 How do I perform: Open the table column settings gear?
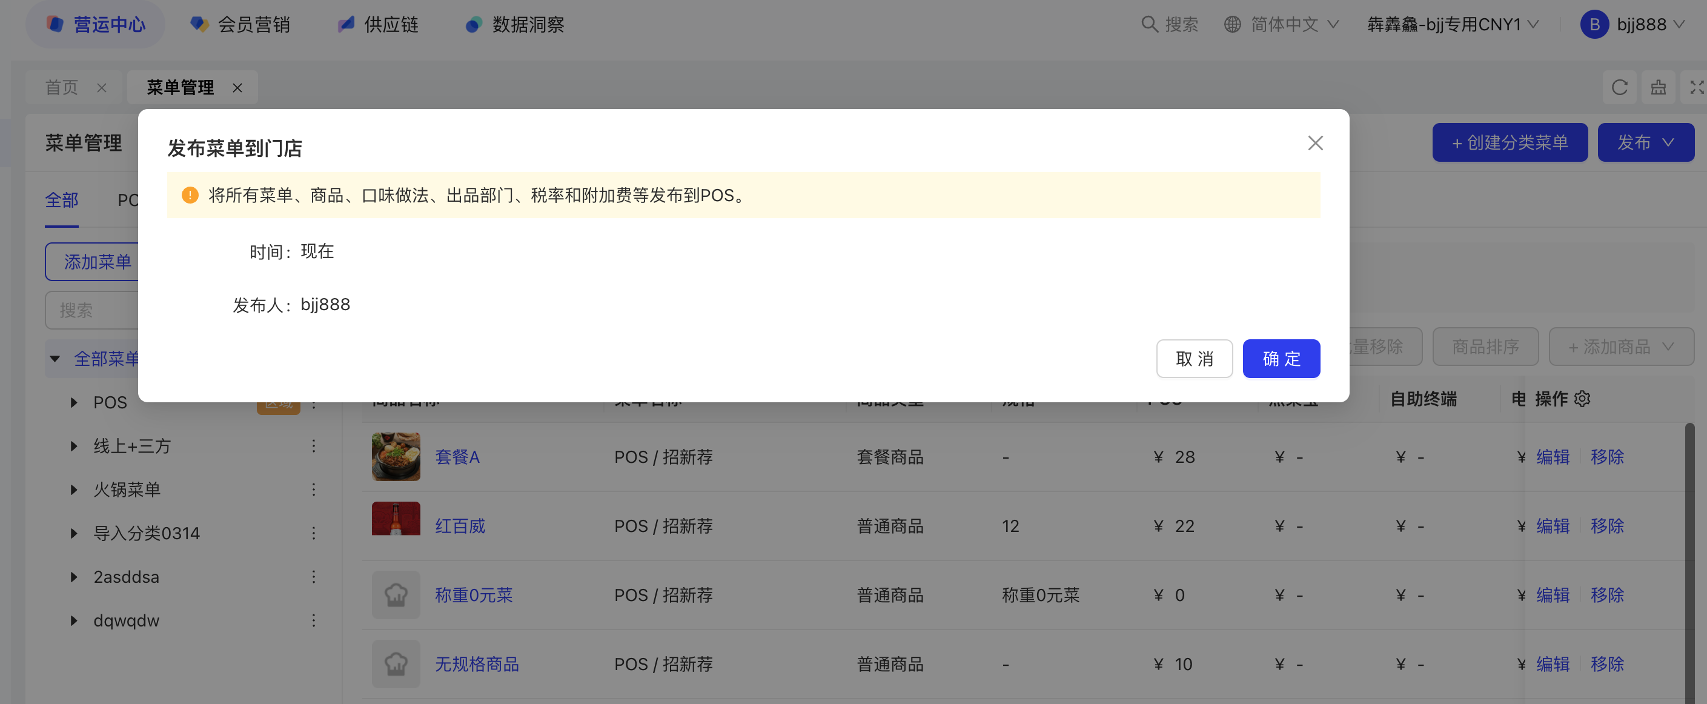tap(1582, 399)
